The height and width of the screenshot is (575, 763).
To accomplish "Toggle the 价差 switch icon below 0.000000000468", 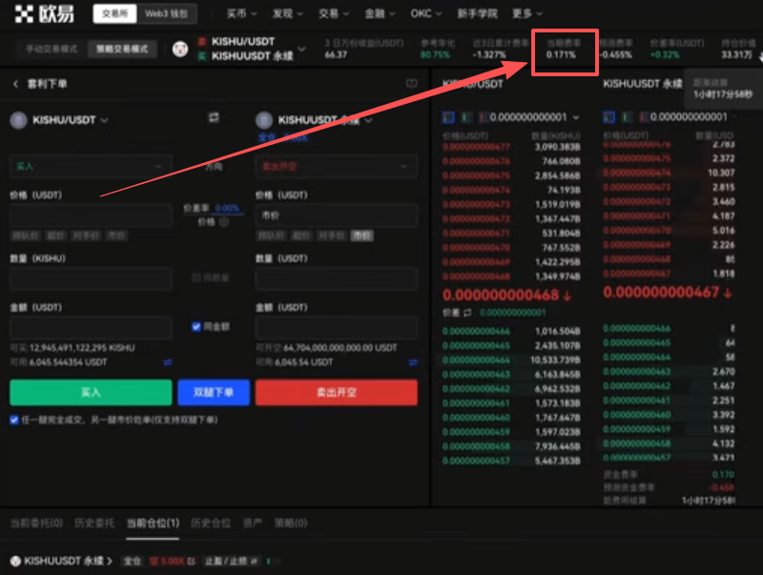I will [x=467, y=313].
